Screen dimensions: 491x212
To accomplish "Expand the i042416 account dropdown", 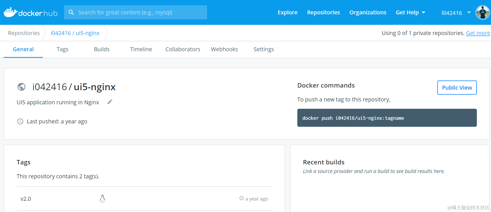I will tap(456, 13).
